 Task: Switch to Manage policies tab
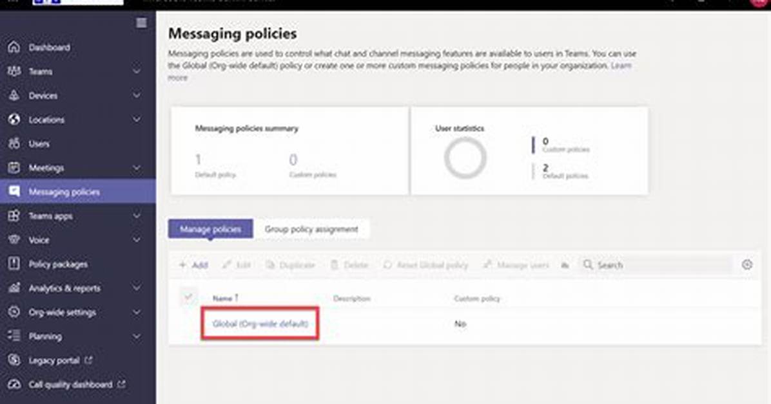pyautogui.click(x=210, y=229)
